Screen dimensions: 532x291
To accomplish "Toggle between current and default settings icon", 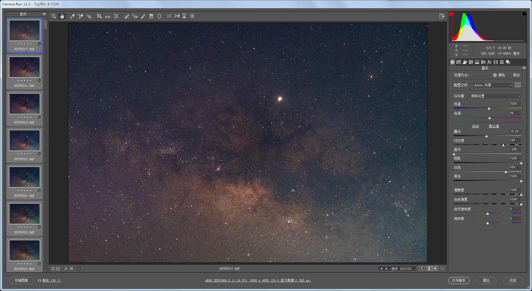I will 442,269.
